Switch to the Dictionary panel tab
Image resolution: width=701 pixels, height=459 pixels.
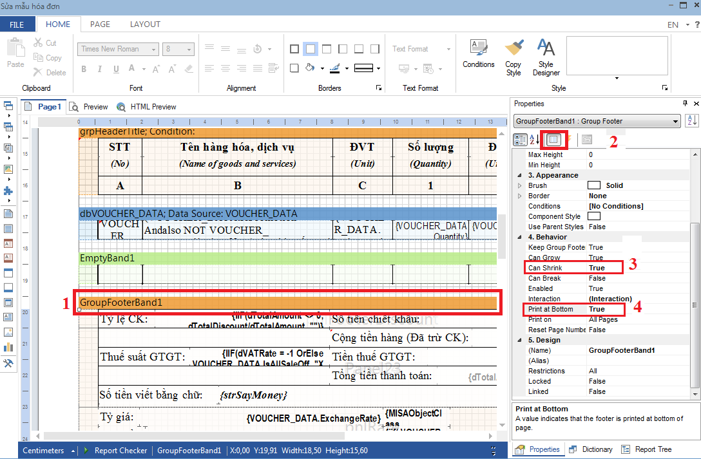click(x=590, y=449)
